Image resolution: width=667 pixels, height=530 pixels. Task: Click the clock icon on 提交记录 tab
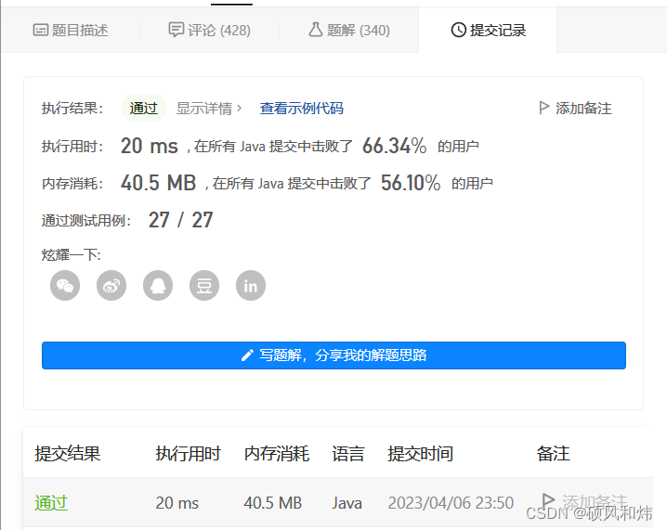(x=459, y=30)
